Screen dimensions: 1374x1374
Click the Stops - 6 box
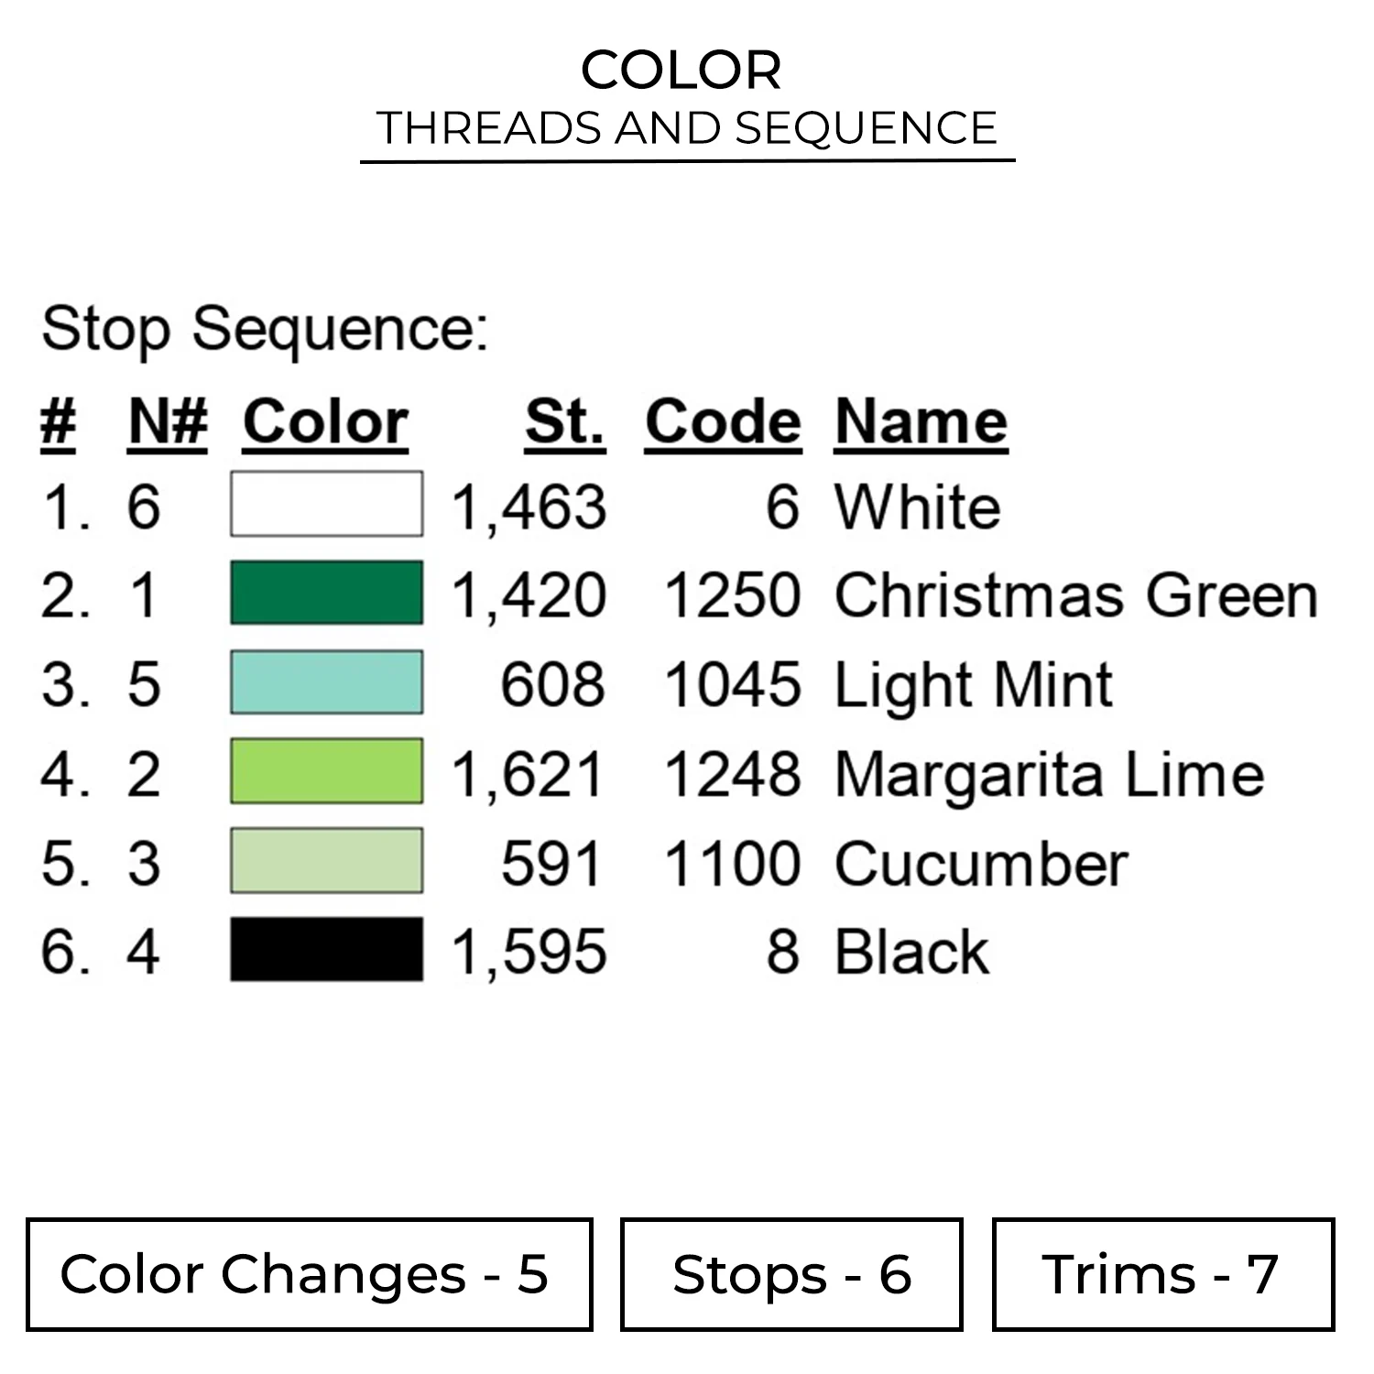791,1274
